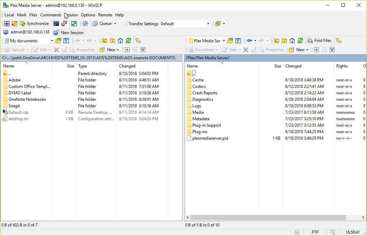367x236 pixels.
Task: Click remote panel select filter icon
Action: coord(332,49)
